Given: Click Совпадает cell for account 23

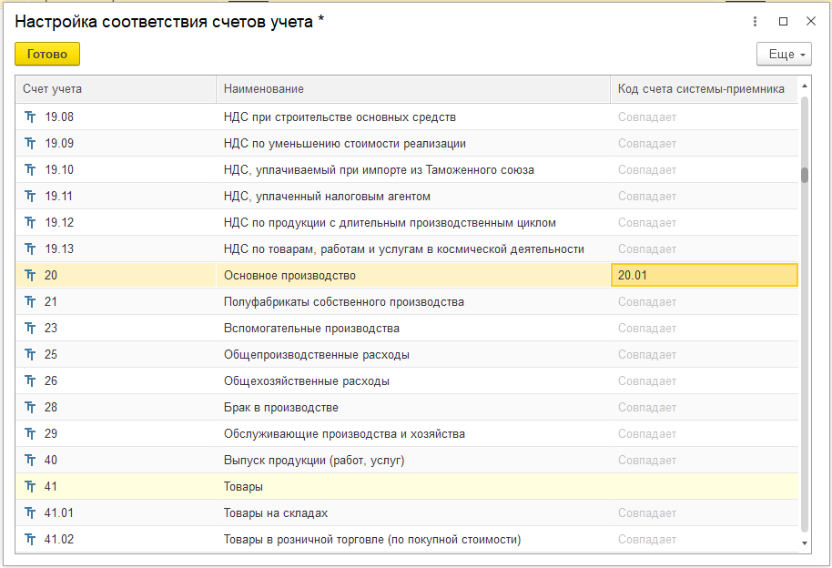Looking at the screenshot, I should click(705, 329).
